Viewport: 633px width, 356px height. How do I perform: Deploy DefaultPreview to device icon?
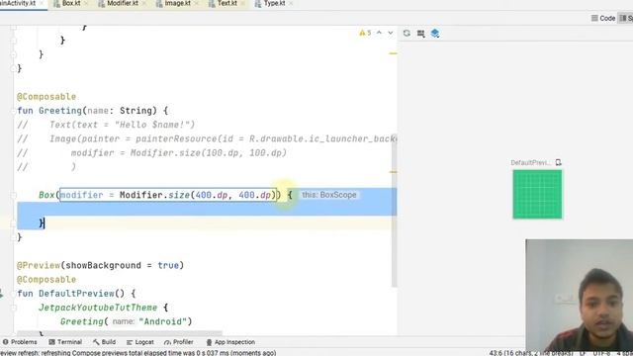pos(558,162)
